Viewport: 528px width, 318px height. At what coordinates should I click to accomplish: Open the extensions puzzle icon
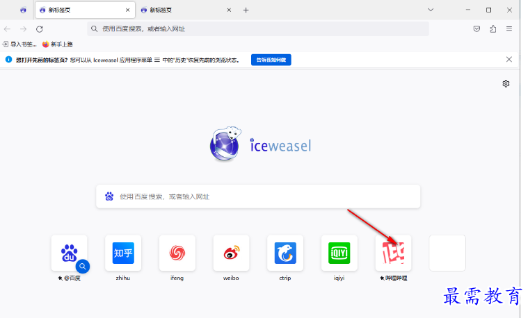click(493, 29)
